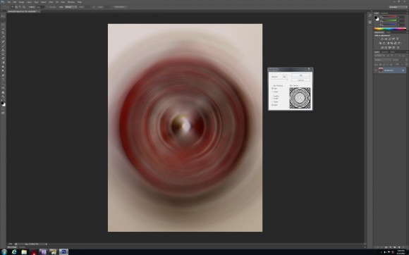This screenshot has width=409, height=255.
Task: Open the layer blend mode dropdown
Action: [383, 60]
